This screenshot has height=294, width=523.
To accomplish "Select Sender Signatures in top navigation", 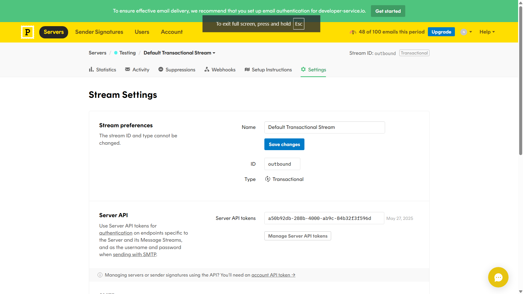I will coord(99,32).
